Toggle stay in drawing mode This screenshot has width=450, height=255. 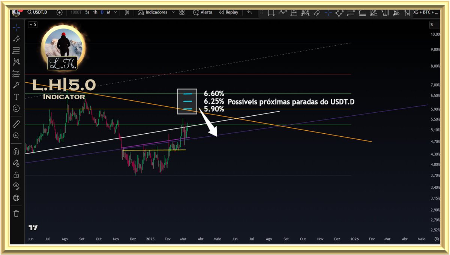click(16, 163)
